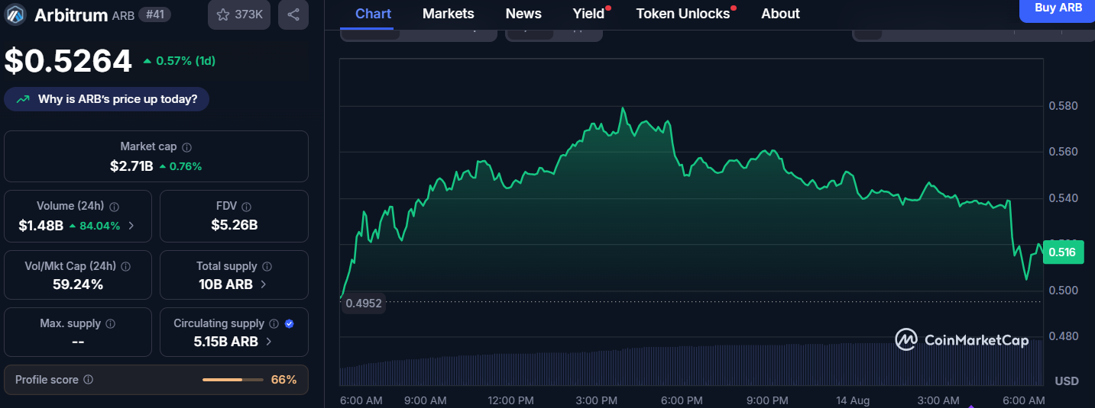Image resolution: width=1095 pixels, height=408 pixels.
Task: Switch to the Chart tab
Action: 374,14
